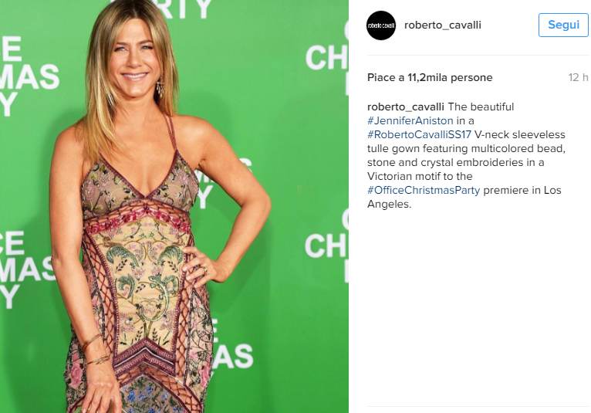Image resolution: width=591 pixels, height=413 pixels.
Task: Open the #RobertoCavalliSS17 hashtag
Action: click(x=419, y=134)
